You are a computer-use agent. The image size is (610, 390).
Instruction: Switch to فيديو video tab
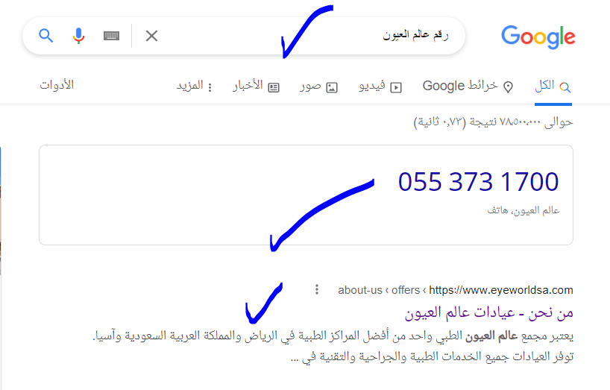(x=380, y=86)
